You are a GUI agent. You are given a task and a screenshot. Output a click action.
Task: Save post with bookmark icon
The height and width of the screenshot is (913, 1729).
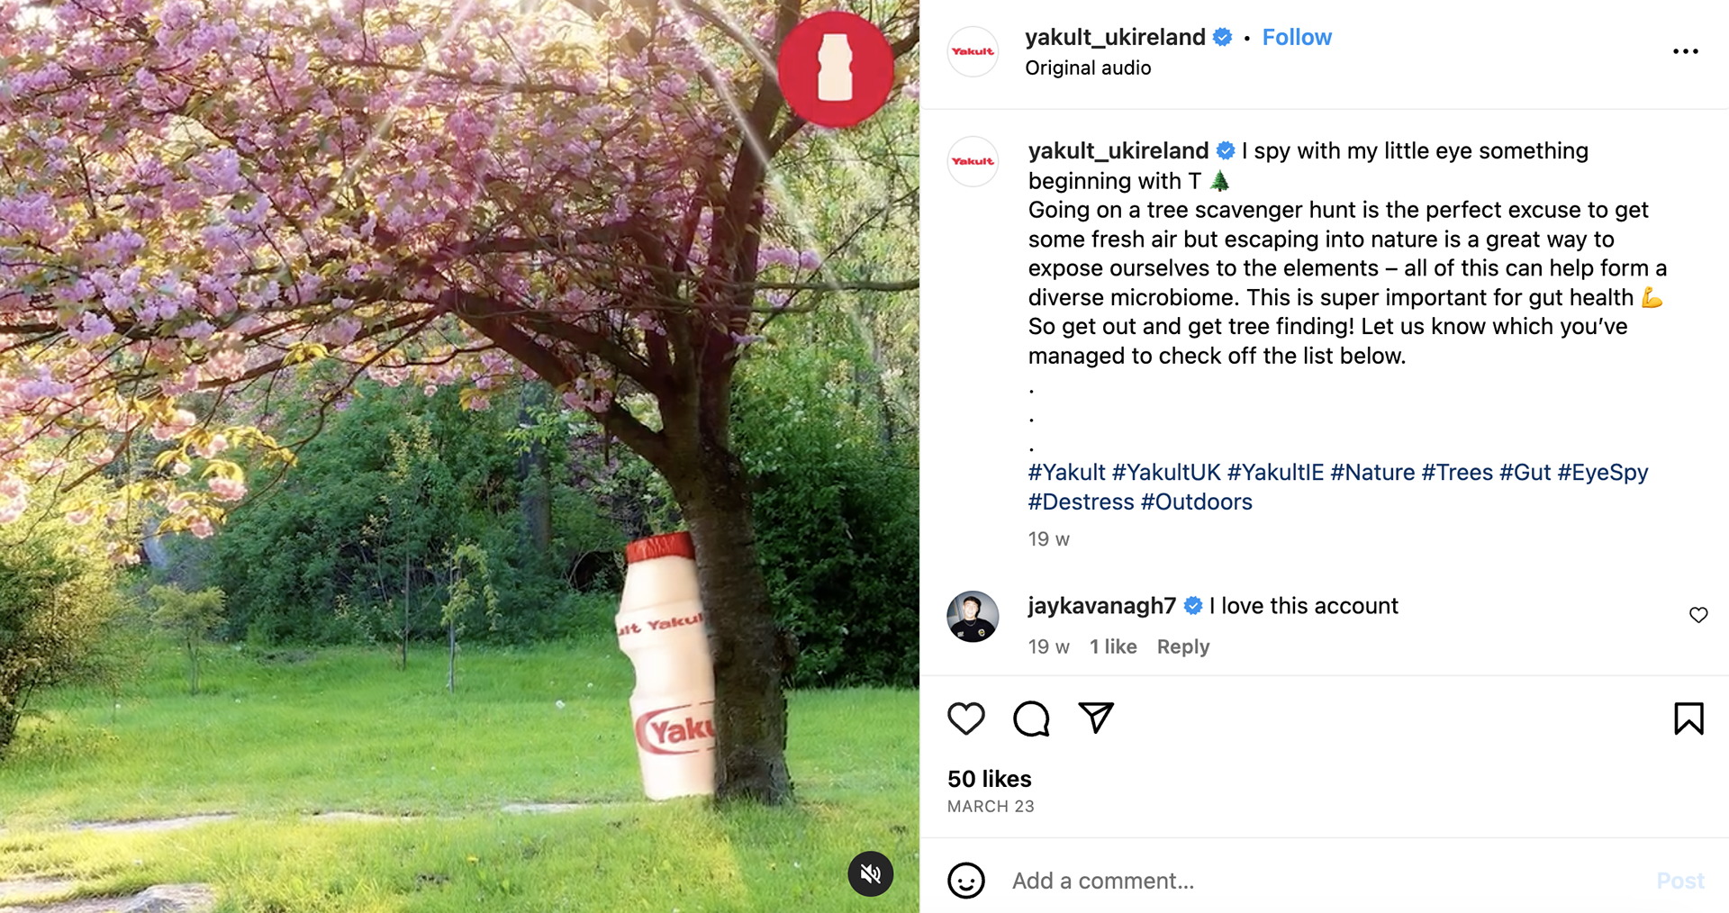click(x=1688, y=719)
